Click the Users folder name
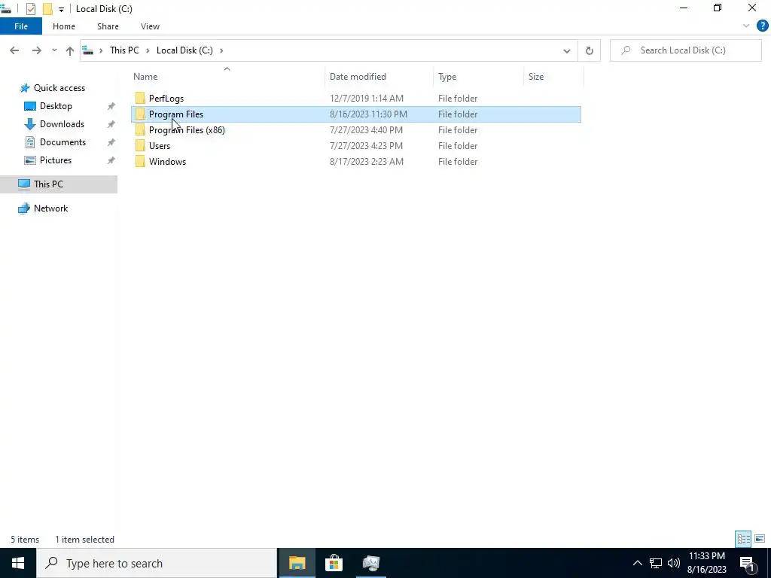Image resolution: width=771 pixels, height=578 pixels. pyautogui.click(x=160, y=145)
